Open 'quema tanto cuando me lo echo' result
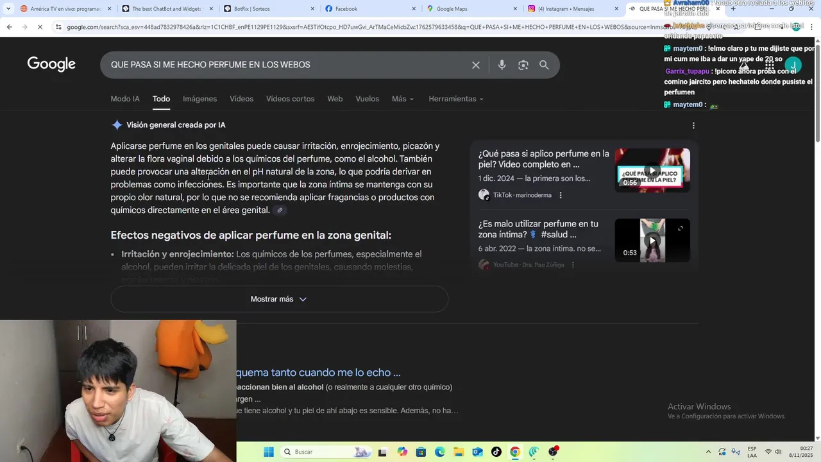Image resolution: width=821 pixels, height=462 pixels. 318,372
